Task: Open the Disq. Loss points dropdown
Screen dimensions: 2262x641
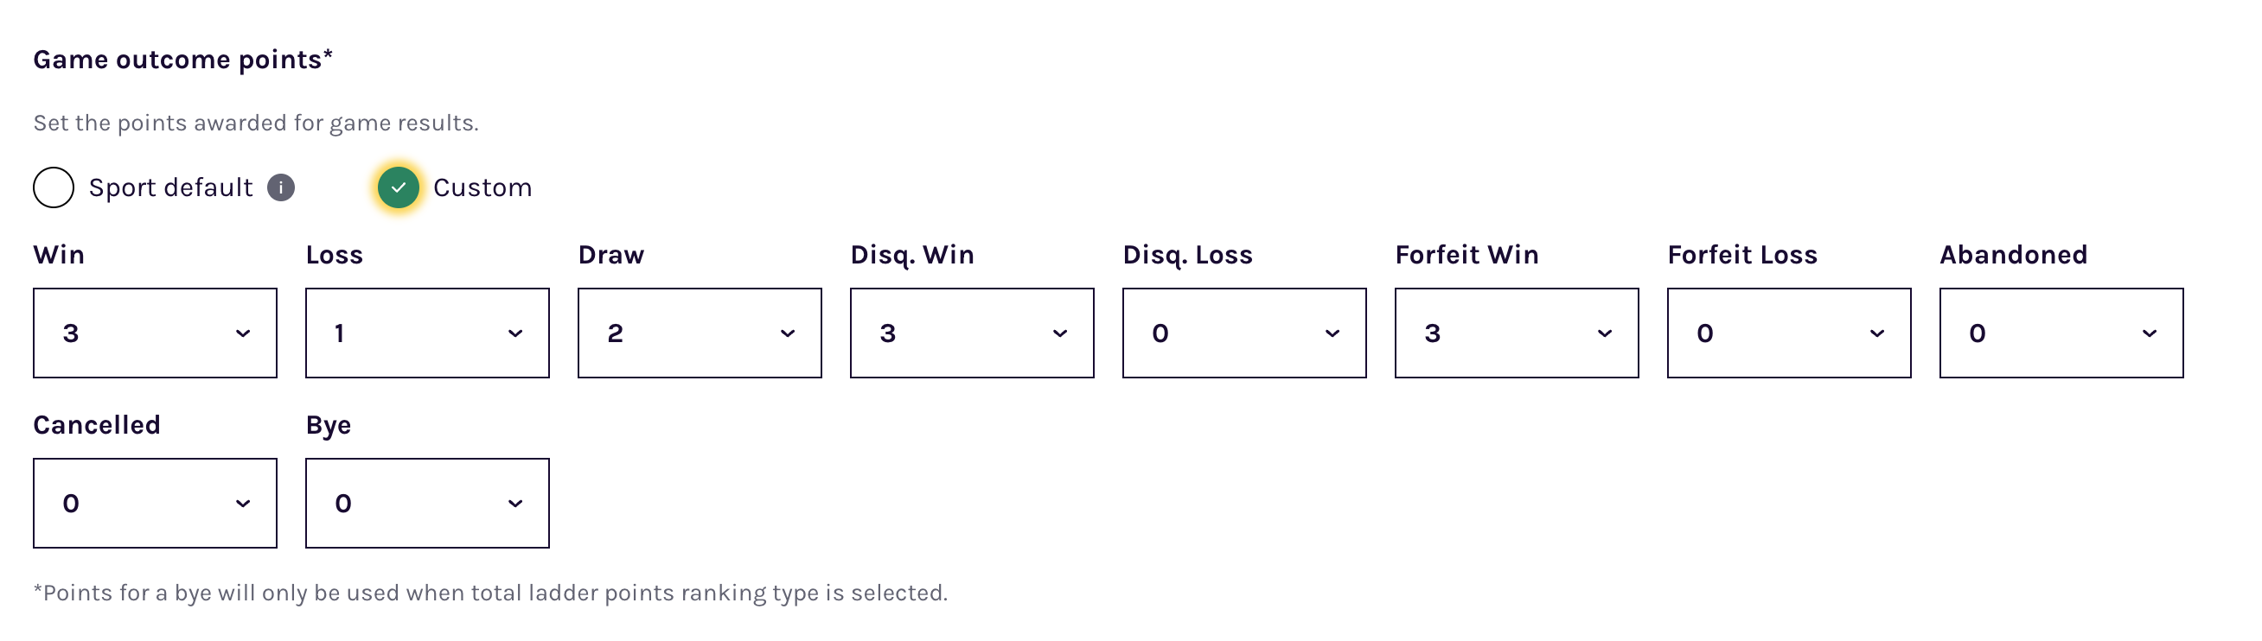Action: coord(1243,333)
